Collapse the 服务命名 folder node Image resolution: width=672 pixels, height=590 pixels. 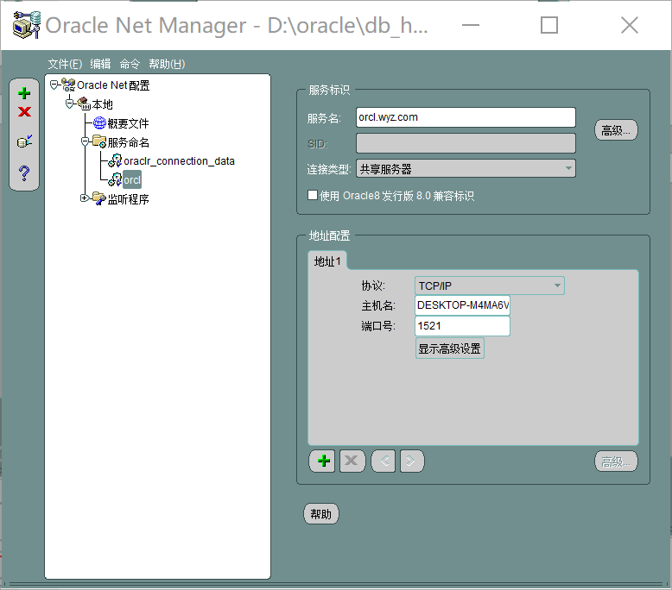[85, 141]
